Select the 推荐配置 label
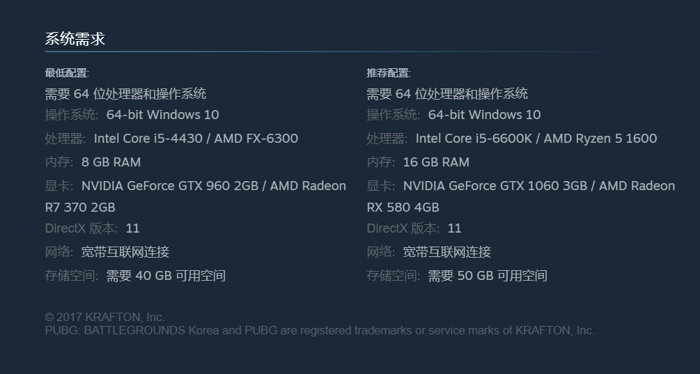The image size is (700, 374). click(x=389, y=72)
